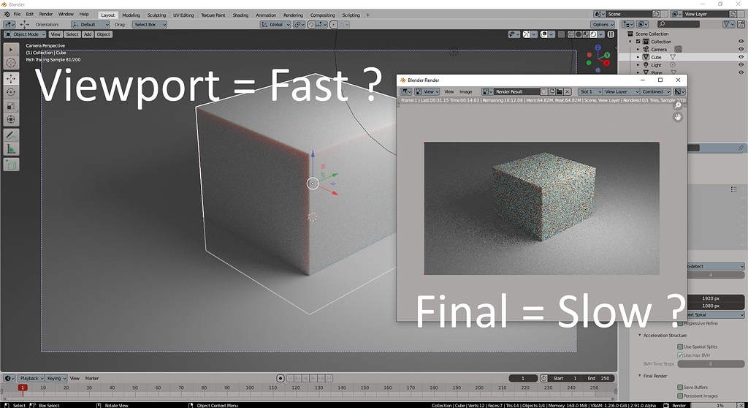Toggle viewport gizmo display

(x=526, y=34)
